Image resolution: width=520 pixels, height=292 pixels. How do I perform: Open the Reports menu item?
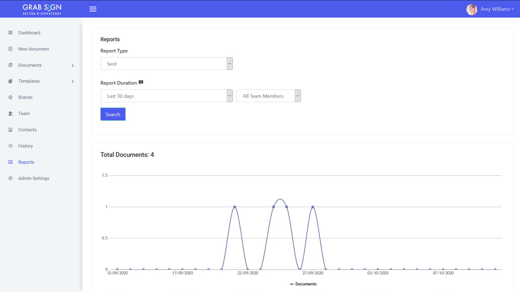(x=26, y=162)
